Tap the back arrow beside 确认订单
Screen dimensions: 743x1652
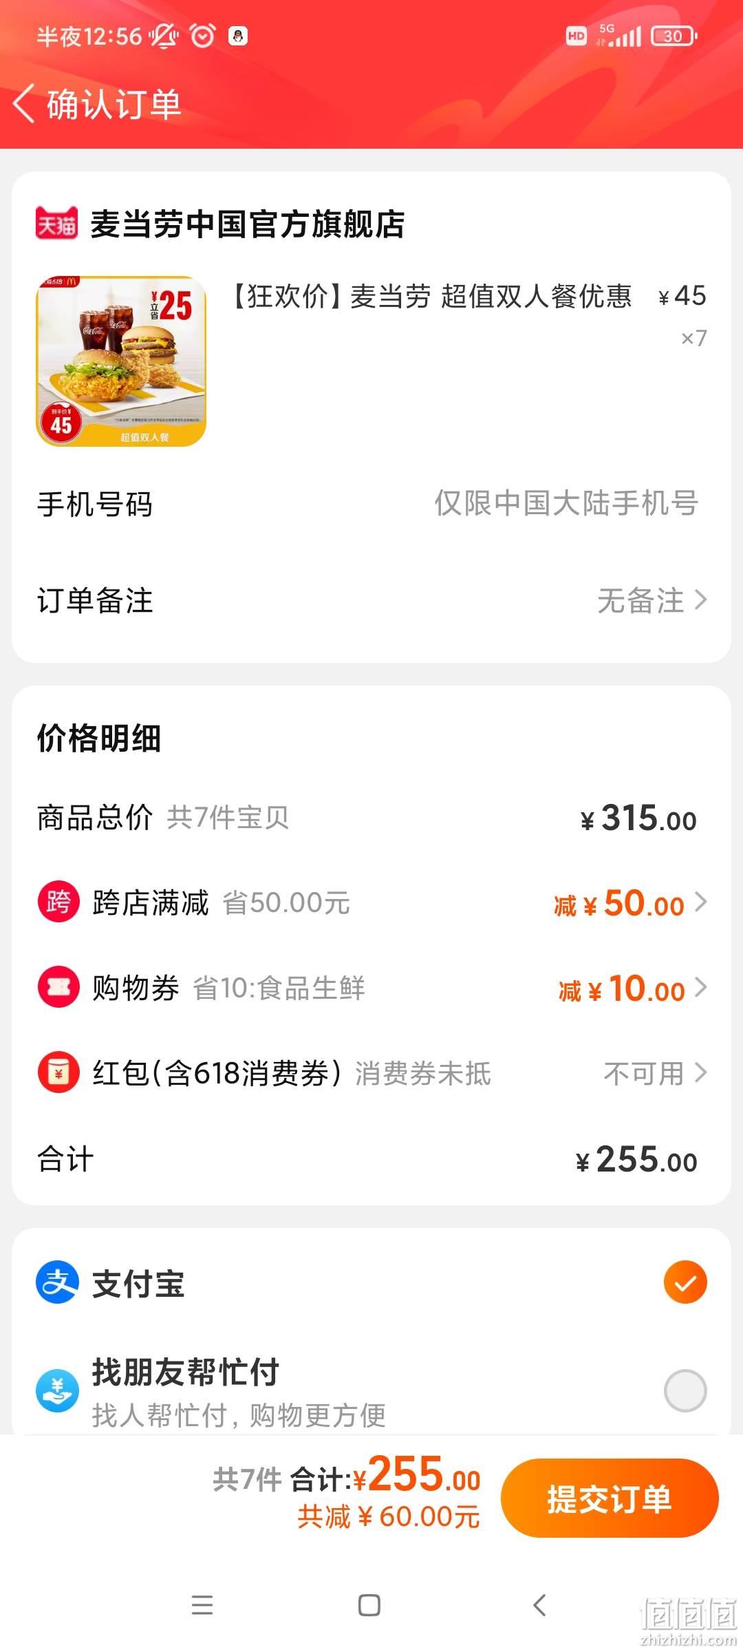click(24, 104)
